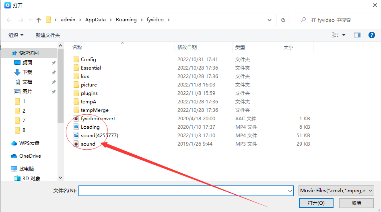Go back using the back arrow
381x212 pixels.
coord(9,20)
